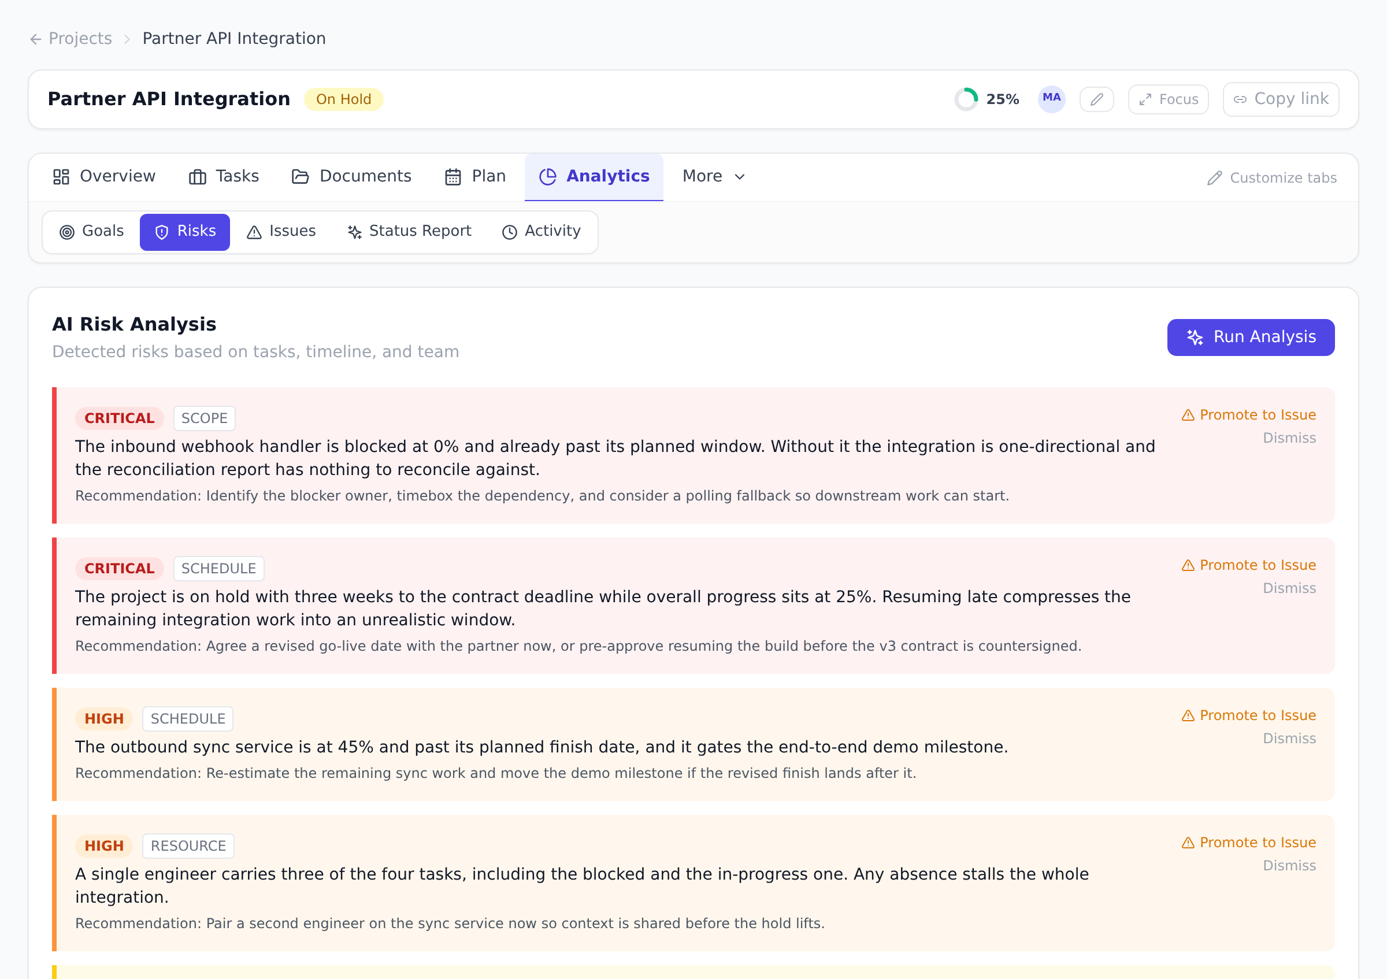The height and width of the screenshot is (979, 1387).
Task: Promote the webhook handler risk to issue
Action: click(x=1248, y=416)
